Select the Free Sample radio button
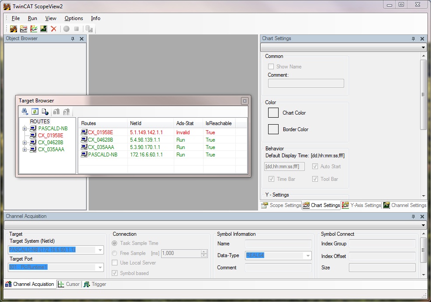 click(x=115, y=253)
